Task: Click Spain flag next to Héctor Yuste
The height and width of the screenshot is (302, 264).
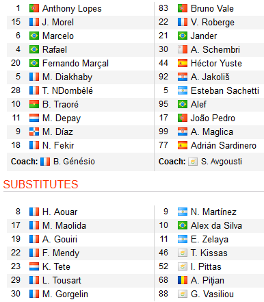Action: pos(183,63)
